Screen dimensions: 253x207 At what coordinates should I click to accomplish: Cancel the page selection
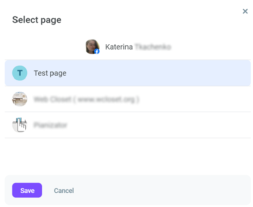point(64,190)
